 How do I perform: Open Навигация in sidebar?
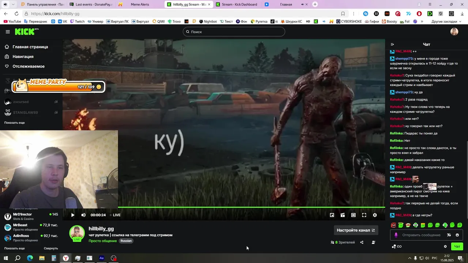pyautogui.click(x=23, y=57)
